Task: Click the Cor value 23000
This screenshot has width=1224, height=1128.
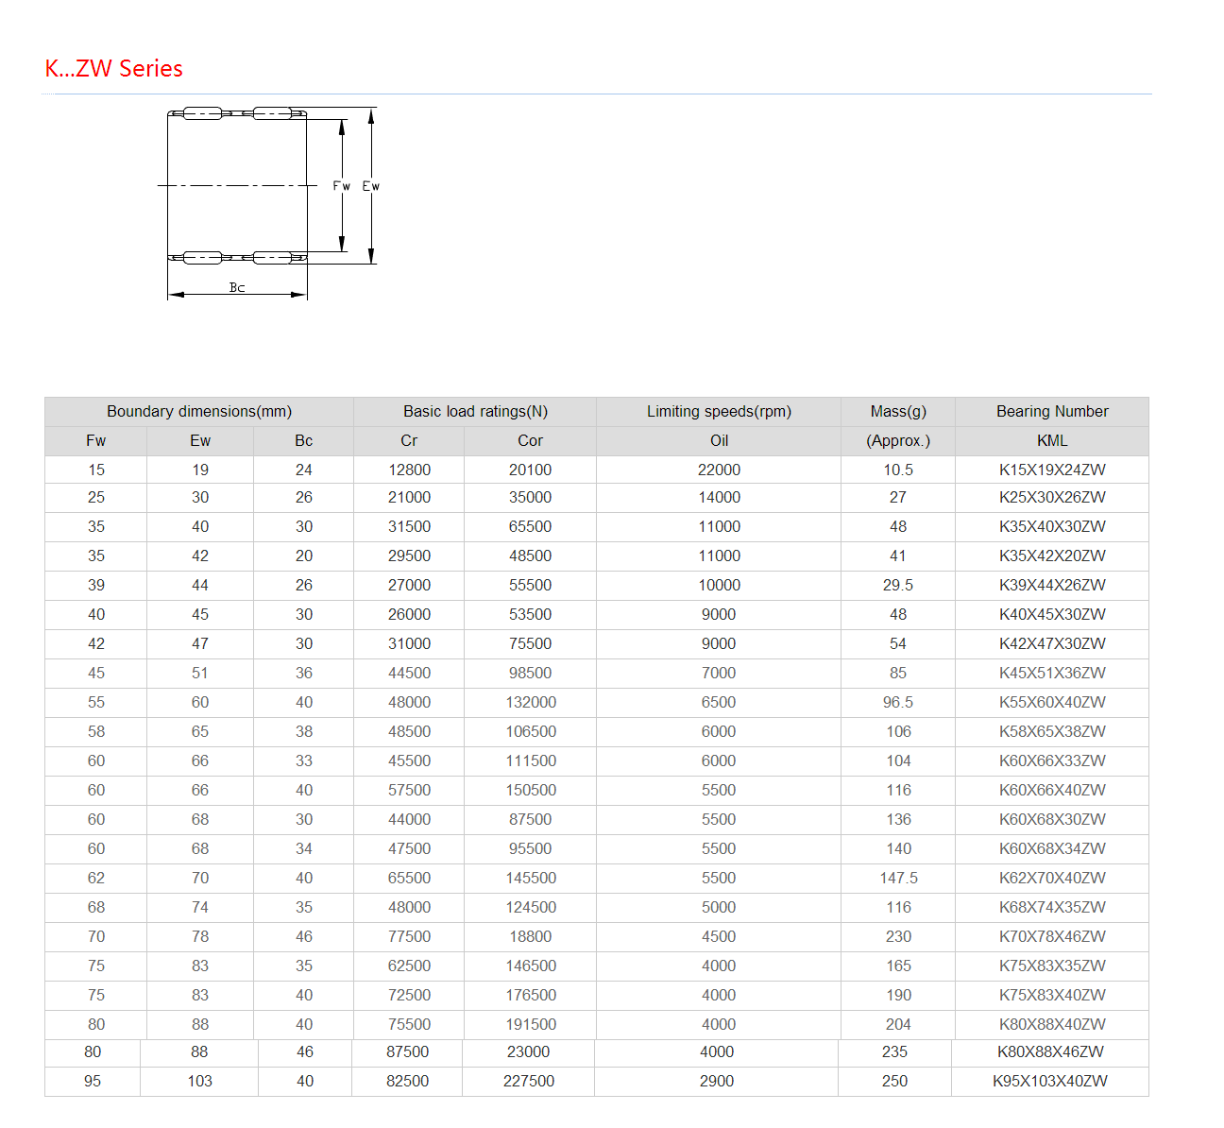Action: [528, 1051]
